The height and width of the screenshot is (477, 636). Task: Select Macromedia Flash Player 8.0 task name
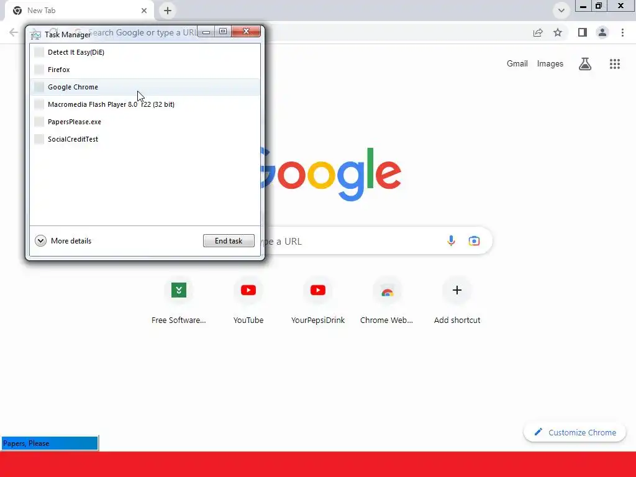[x=111, y=104]
